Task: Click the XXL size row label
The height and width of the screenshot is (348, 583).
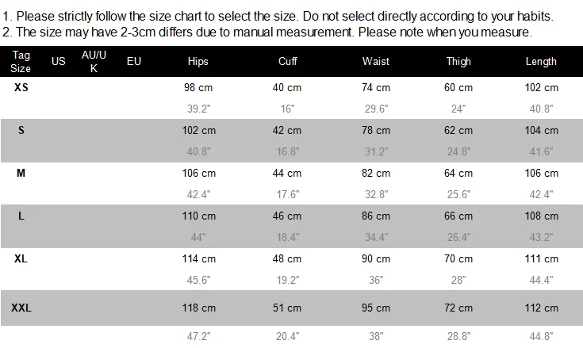Action: (x=21, y=308)
